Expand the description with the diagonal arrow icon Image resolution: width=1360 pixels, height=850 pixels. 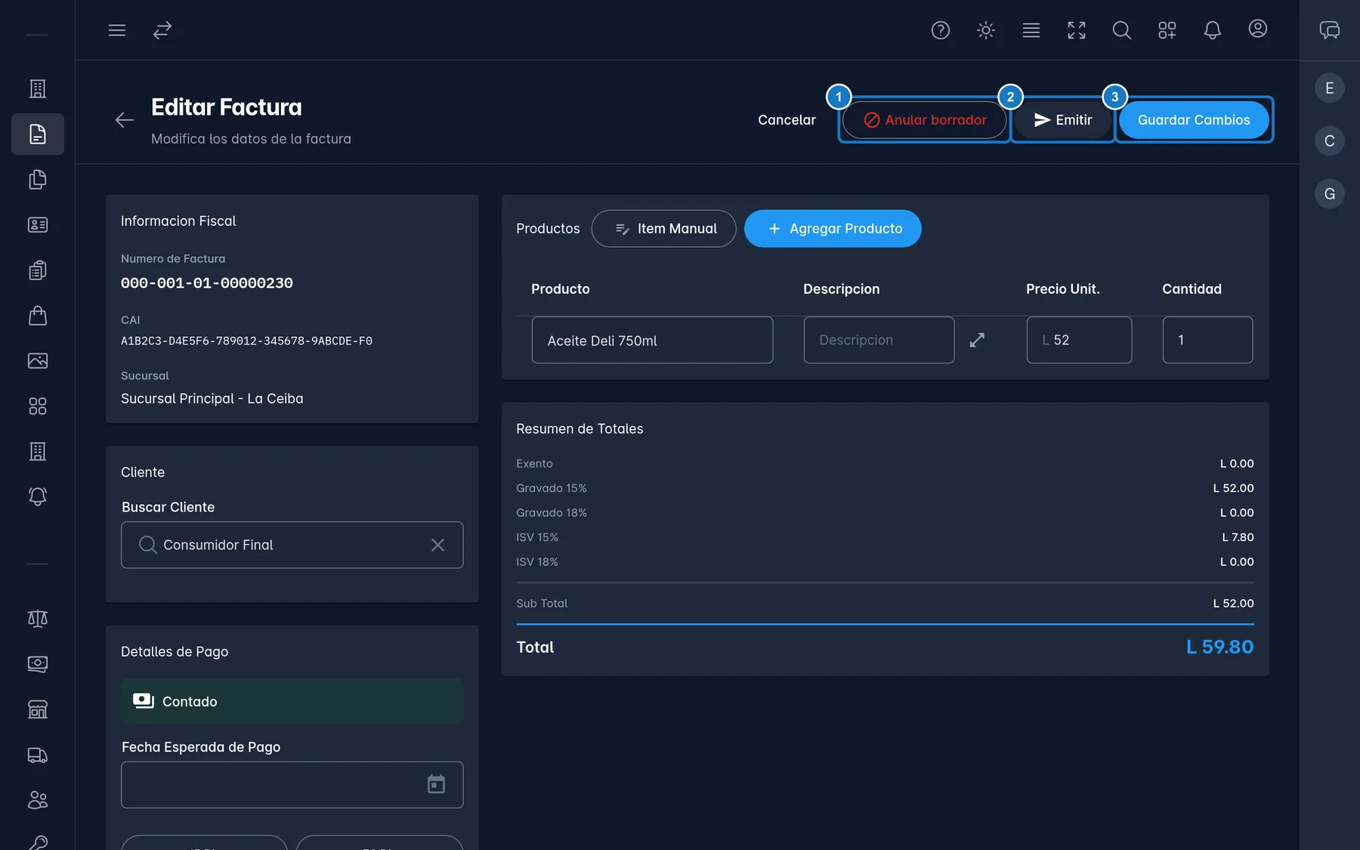(x=977, y=340)
